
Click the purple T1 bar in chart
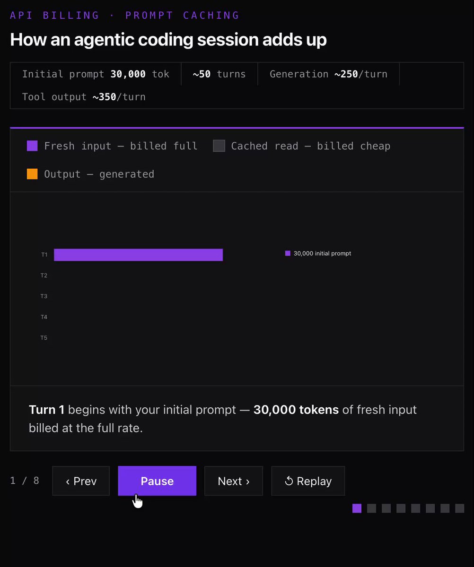coord(138,255)
